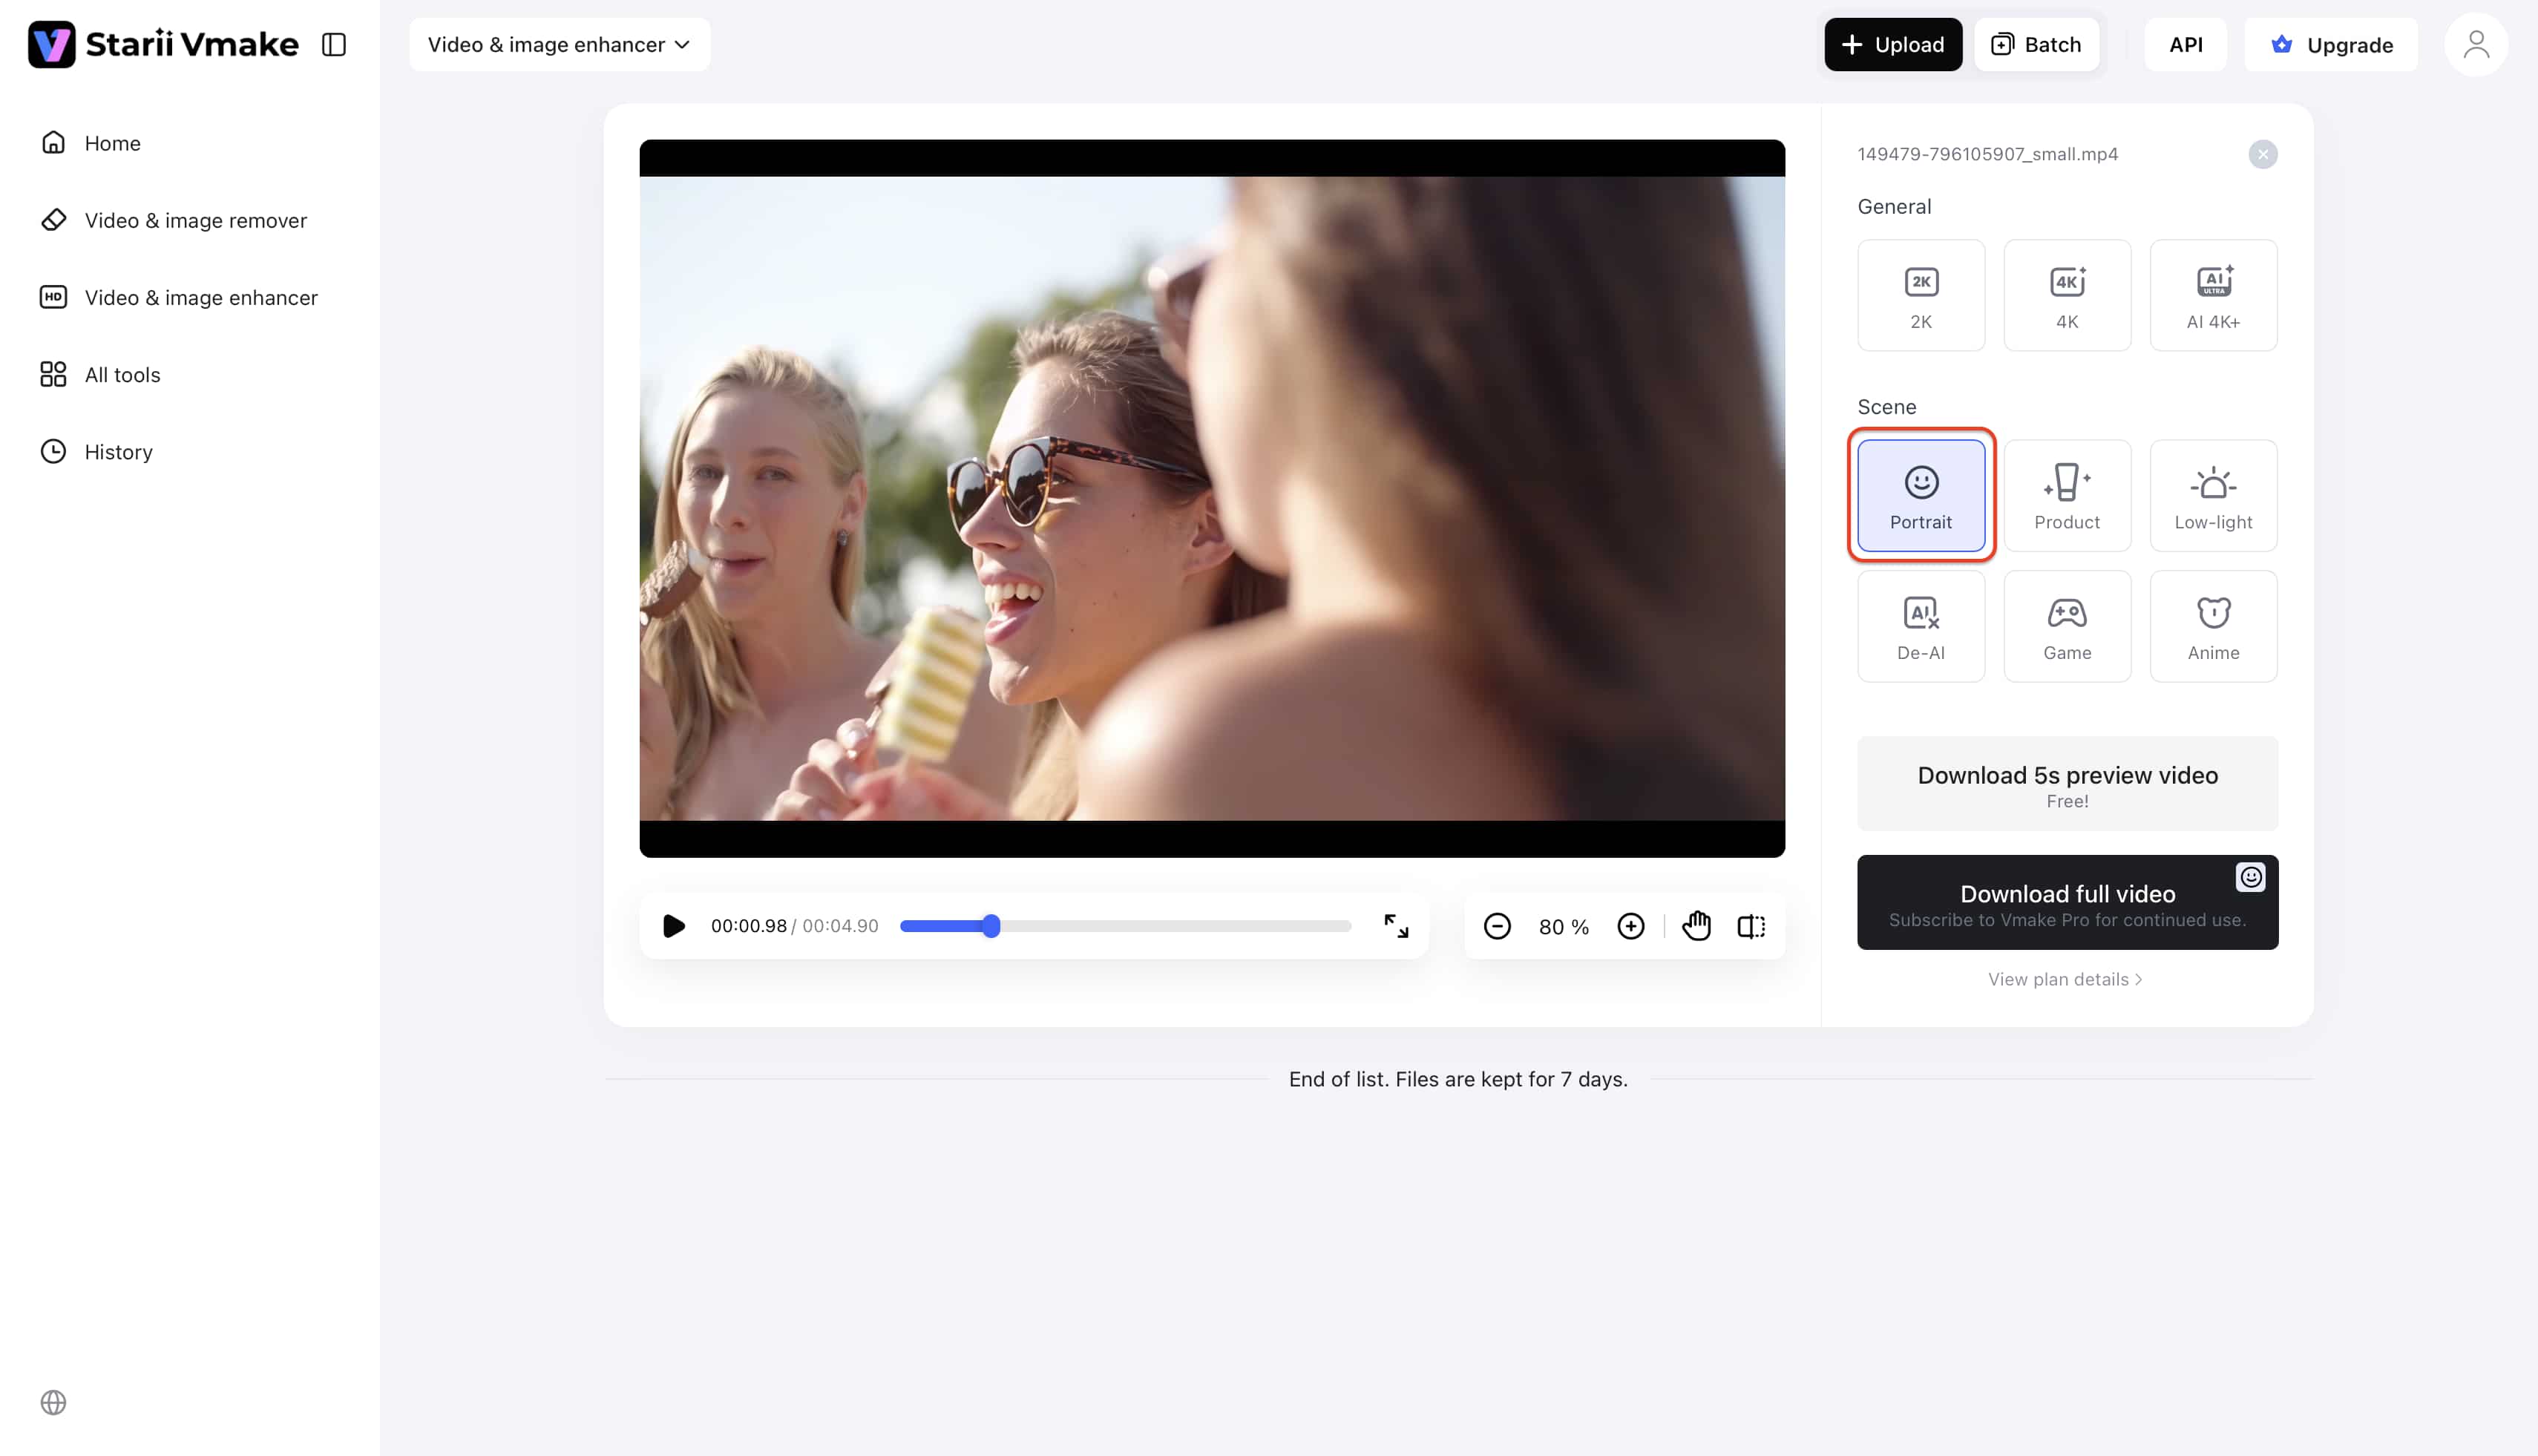This screenshot has height=1456, width=2538.
Task: Play the video
Action: 674,926
